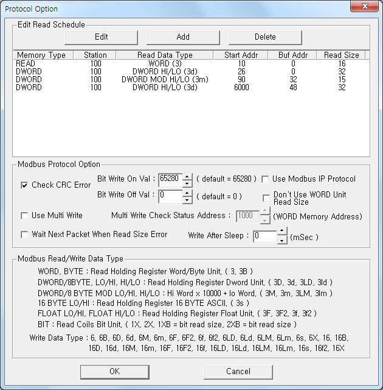The width and height of the screenshot is (383, 390).
Task: Increase the Bit Write On Val spinner
Action: pyautogui.click(x=187, y=177)
